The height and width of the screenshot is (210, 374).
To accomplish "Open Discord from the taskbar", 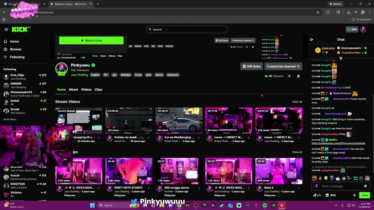I will click(x=170, y=205).
